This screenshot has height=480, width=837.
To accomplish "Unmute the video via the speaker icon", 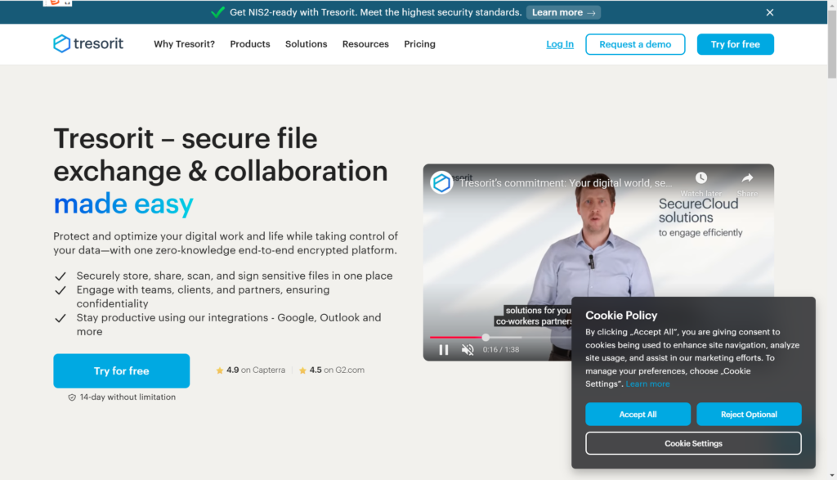I will [468, 350].
